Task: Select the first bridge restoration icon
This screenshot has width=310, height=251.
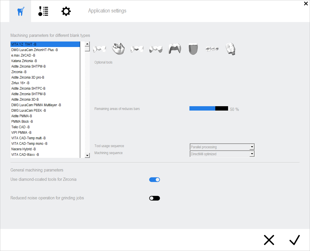Action: pos(99,49)
